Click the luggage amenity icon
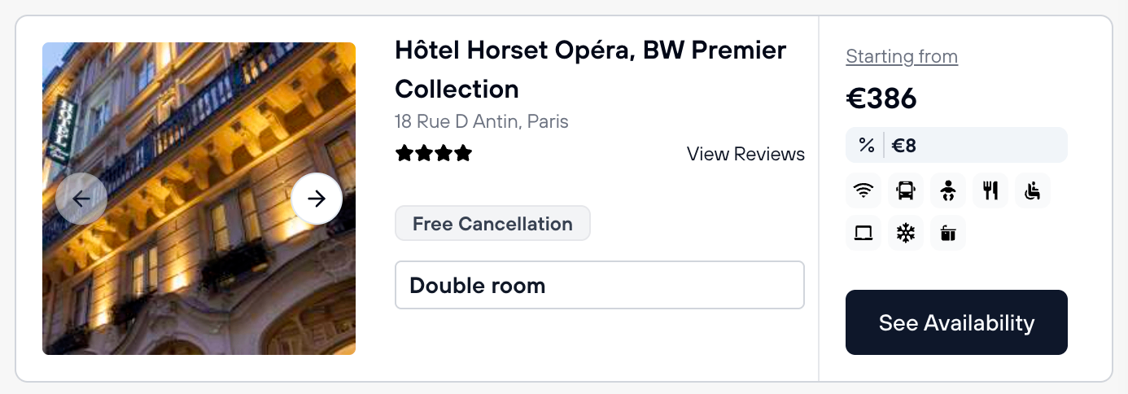This screenshot has height=394, width=1128. tap(948, 234)
